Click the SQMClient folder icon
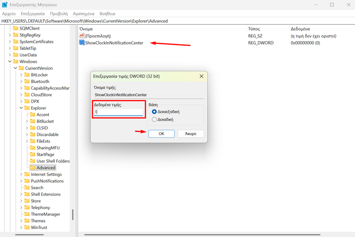355x237 pixels. [16, 28]
